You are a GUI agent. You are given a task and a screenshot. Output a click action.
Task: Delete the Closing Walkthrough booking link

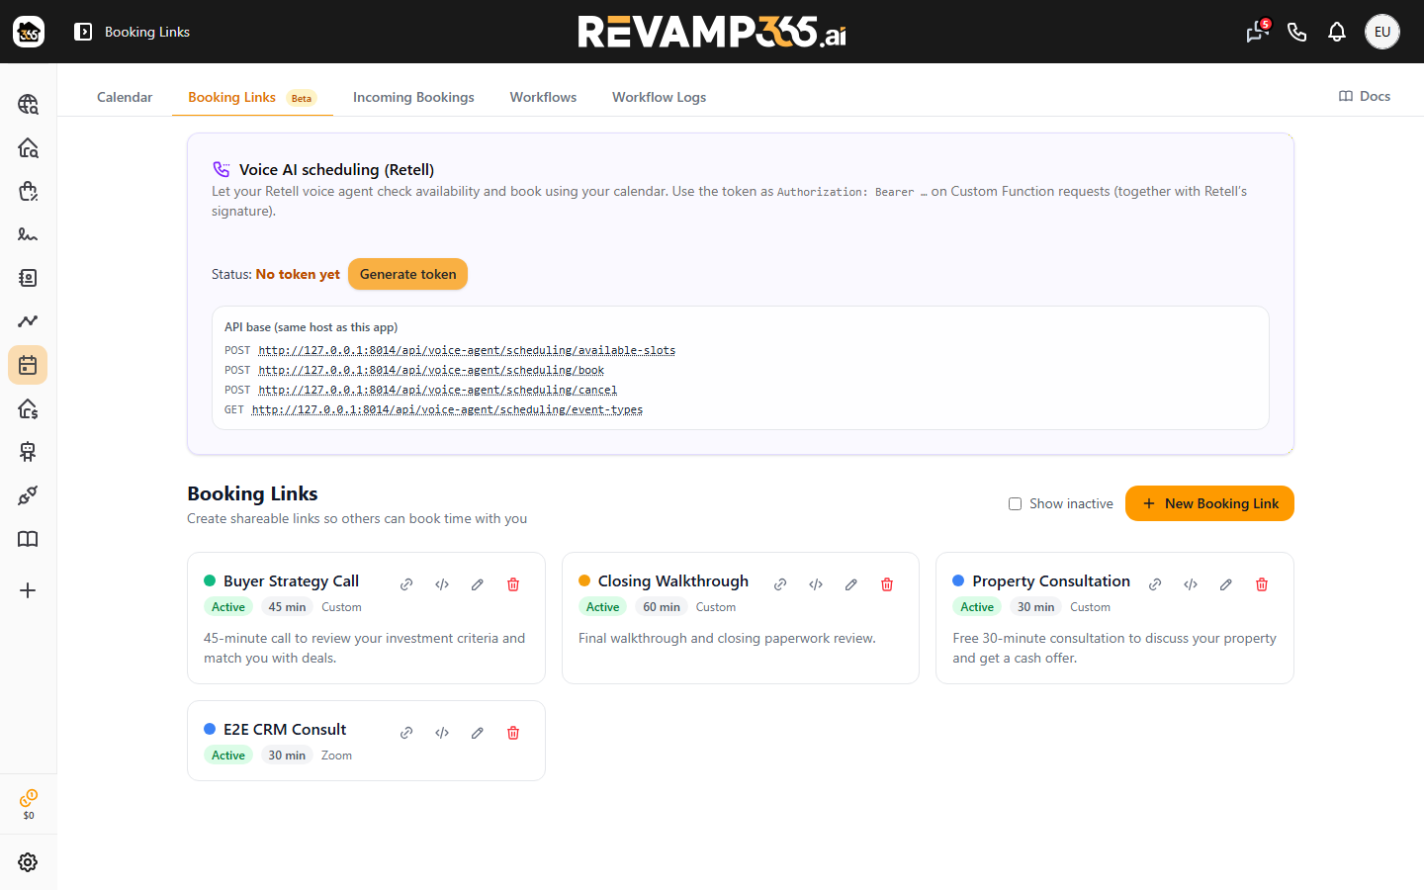click(x=887, y=584)
